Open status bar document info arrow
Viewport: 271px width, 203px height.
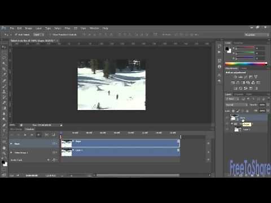(x=61, y=125)
